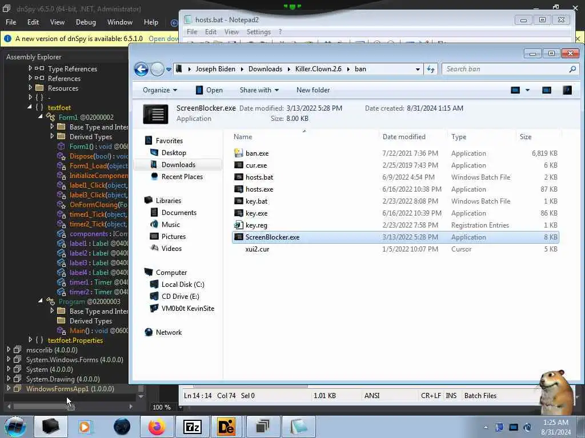Click the Explorer help icon
This screenshot has height=438, width=585.
click(x=567, y=90)
